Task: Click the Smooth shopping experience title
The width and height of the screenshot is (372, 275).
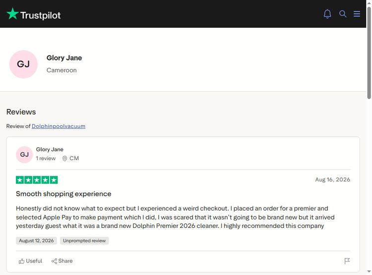Action: tap(63, 194)
